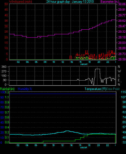Click the S compass direction label

(119, 76)
